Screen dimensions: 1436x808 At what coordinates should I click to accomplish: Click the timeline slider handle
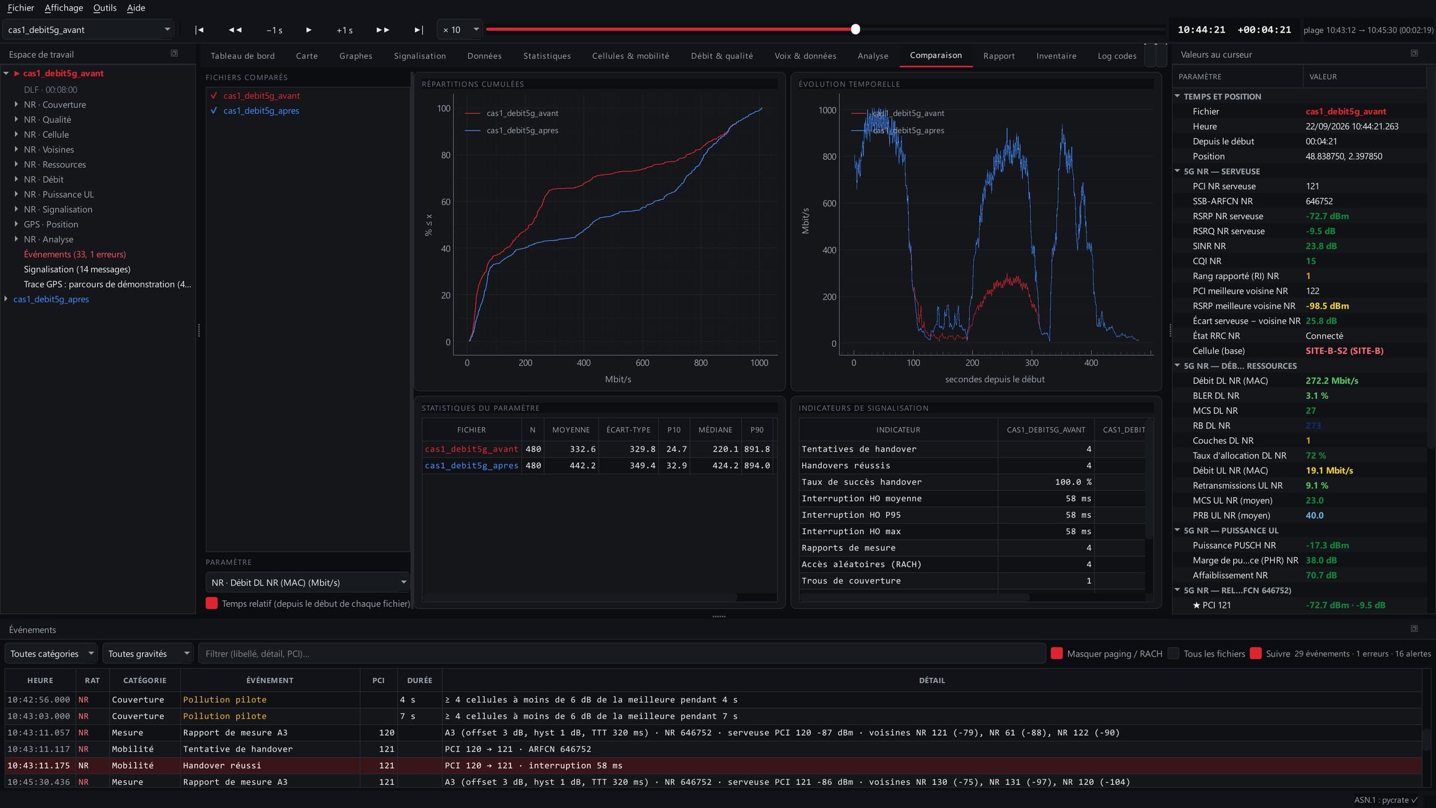pos(855,29)
